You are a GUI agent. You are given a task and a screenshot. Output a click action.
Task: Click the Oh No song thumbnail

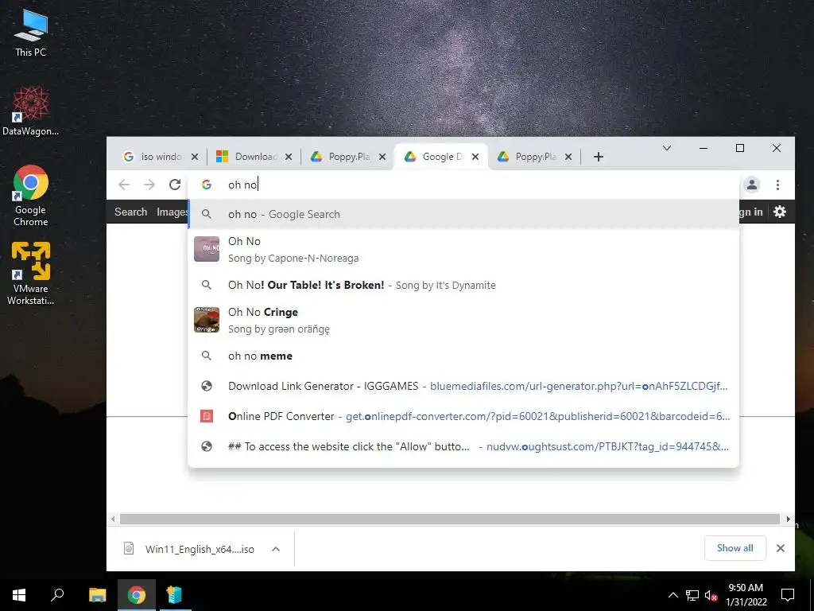(x=207, y=249)
